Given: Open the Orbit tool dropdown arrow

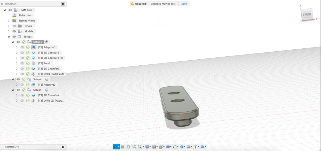Looking at the screenshot, I should 119,147.
